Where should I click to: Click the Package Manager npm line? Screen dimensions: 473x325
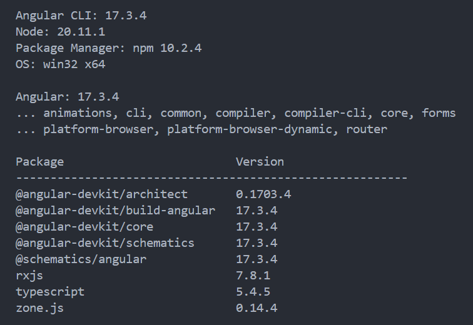pos(108,48)
